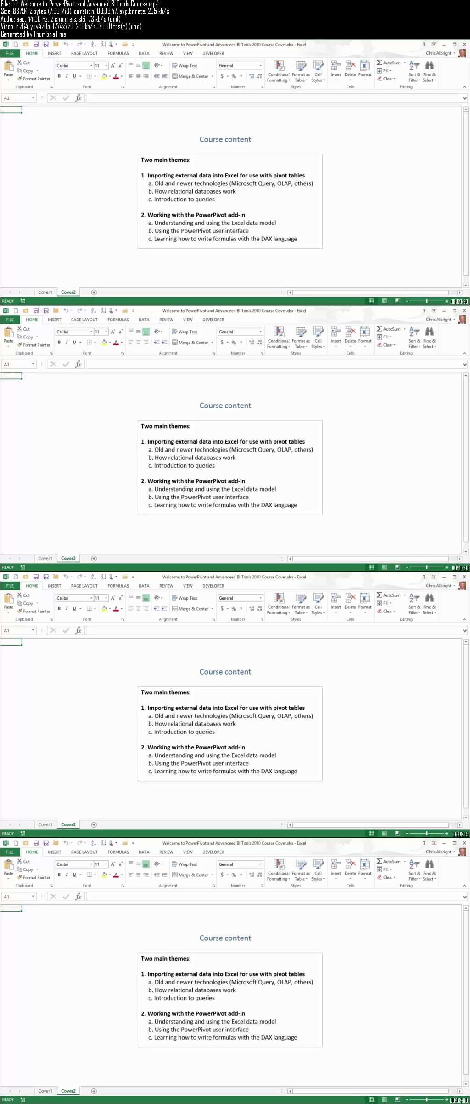Open INSERT tab in the 00:00:50 frame
Screen dimensions: 470x1104
tap(54, 53)
